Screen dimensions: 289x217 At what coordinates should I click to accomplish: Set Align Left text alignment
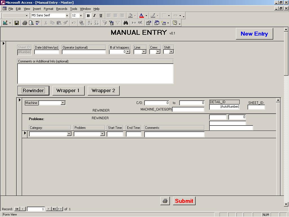pyautogui.click(x=109, y=16)
